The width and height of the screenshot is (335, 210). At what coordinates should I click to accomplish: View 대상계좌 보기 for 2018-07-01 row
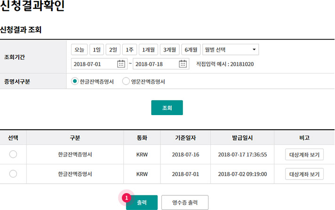tap(304, 174)
